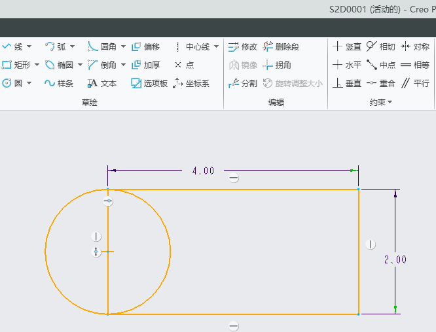Click the Text (文本) sketch tool

pyautogui.click(x=102, y=83)
